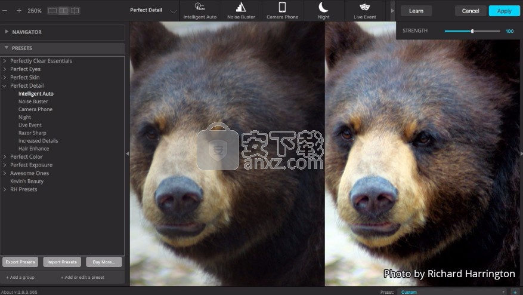The image size is (523, 295).
Task: Click the Learn button
Action: 416,11
